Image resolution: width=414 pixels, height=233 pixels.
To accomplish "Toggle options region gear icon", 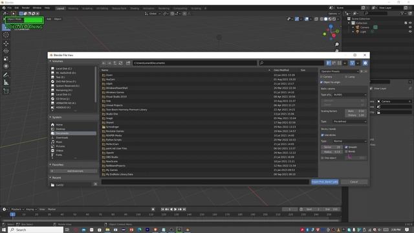I will (365, 63).
